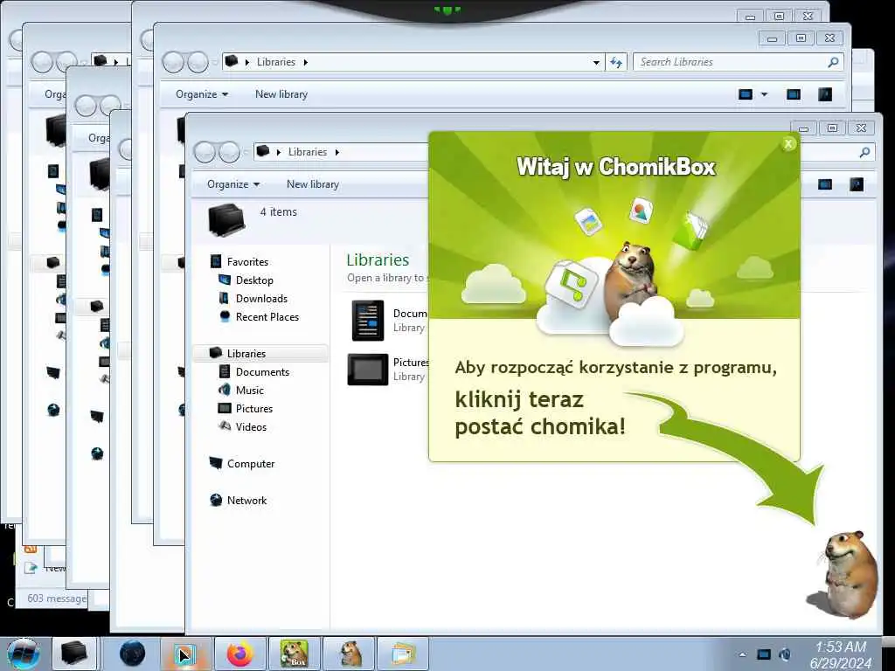Open Organize menu in second Libraries window
Screen dimensions: 895x671
click(202, 94)
